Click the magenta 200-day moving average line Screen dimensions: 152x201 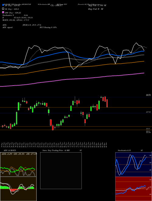[72, 79]
